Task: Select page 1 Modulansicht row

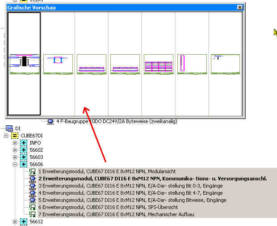Action: pos(107,171)
